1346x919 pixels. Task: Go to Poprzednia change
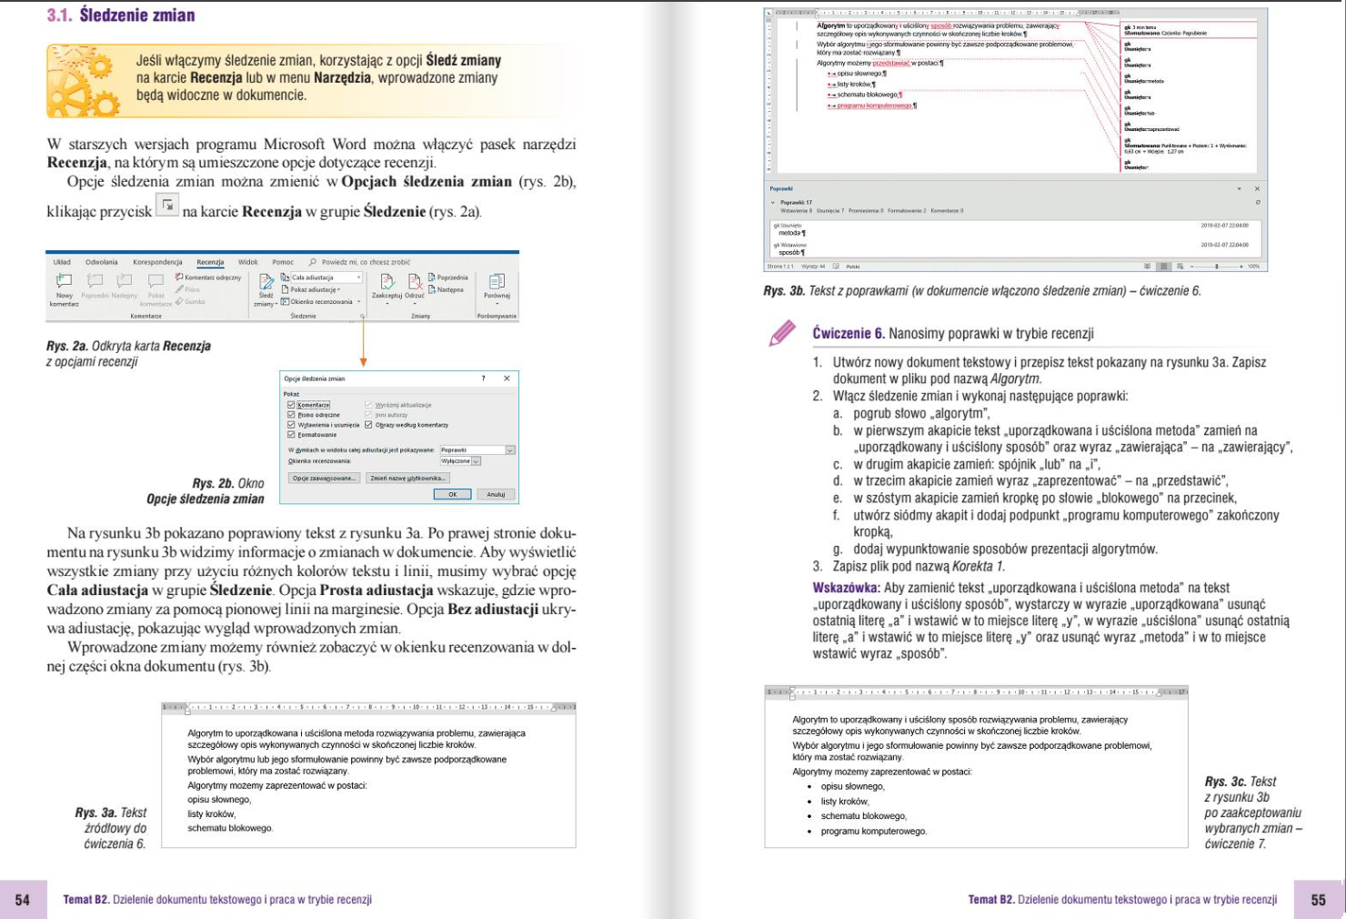447,278
